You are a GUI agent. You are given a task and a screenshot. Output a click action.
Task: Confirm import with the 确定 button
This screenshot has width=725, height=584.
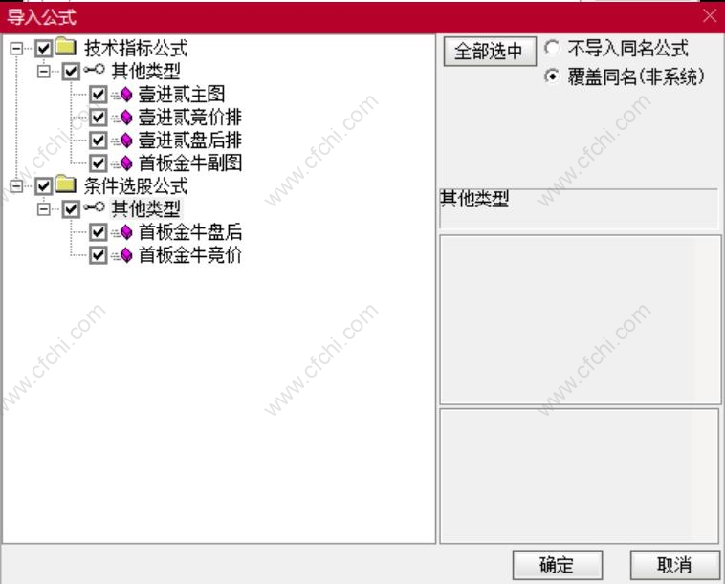[558, 565]
